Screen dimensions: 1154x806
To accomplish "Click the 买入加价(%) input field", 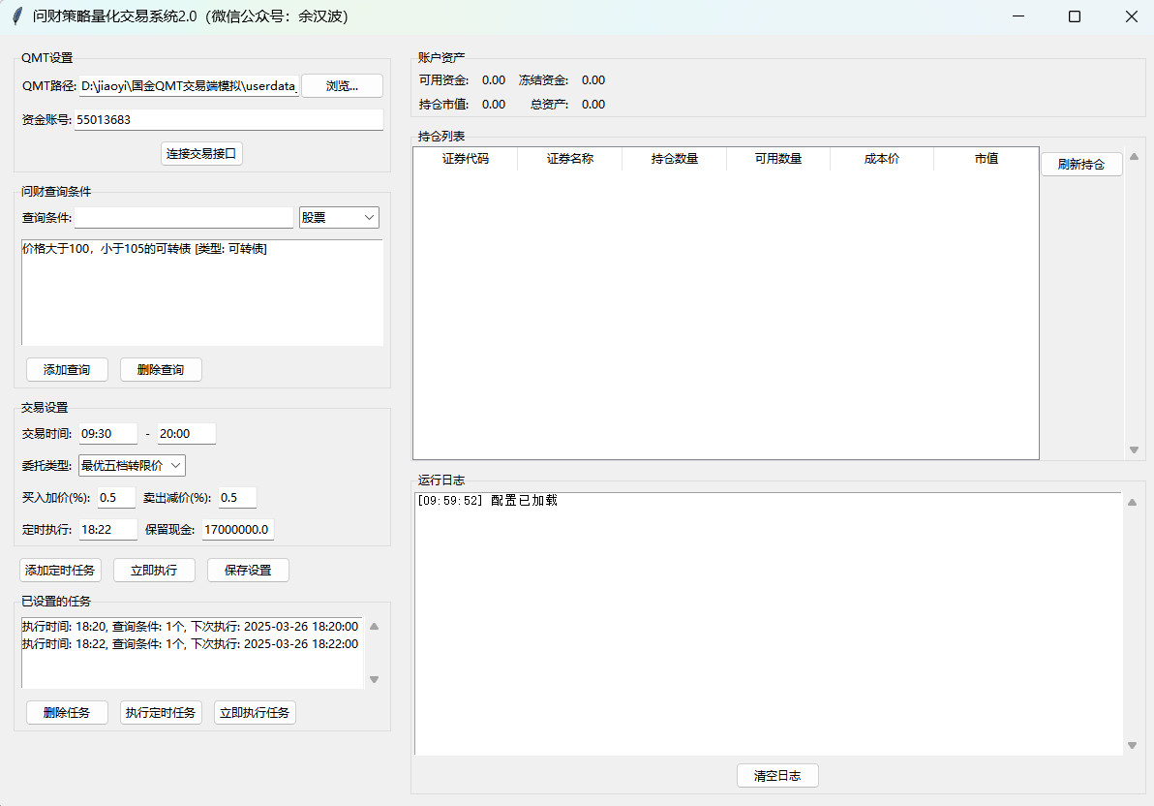I will tap(117, 498).
